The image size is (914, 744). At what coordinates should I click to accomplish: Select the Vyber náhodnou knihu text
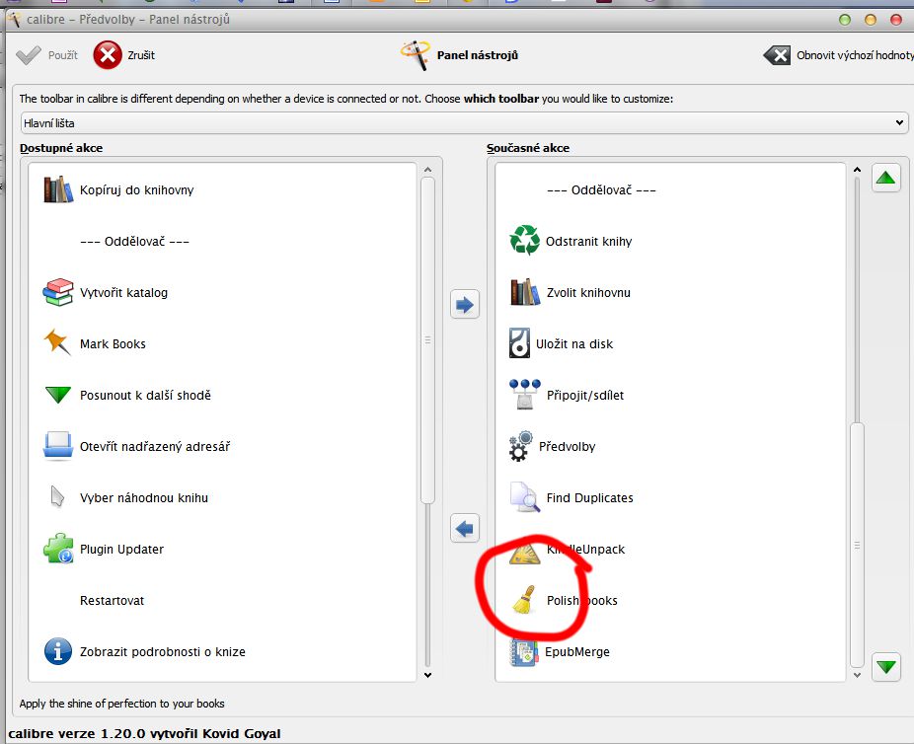[144, 497]
